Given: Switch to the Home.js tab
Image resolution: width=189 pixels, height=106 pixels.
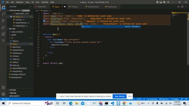Looking at the screenshot, I should [74, 7].
